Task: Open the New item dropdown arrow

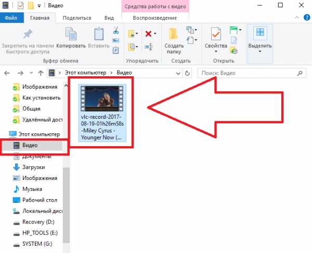Action: [196, 30]
